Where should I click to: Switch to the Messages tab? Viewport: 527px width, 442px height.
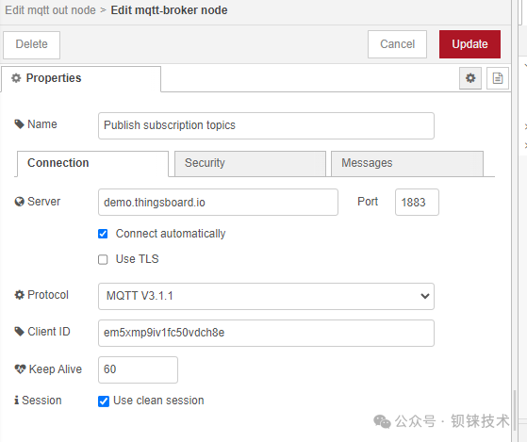(x=407, y=164)
